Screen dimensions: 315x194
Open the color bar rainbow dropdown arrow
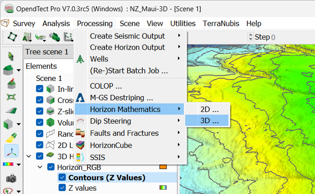[x=18, y=164]
